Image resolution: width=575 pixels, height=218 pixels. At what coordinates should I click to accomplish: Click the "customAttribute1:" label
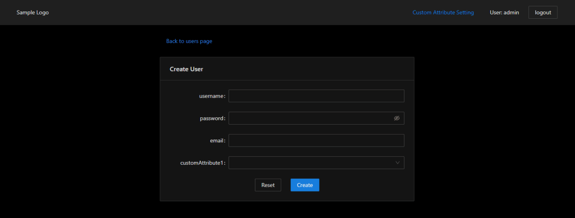(203, 163)
